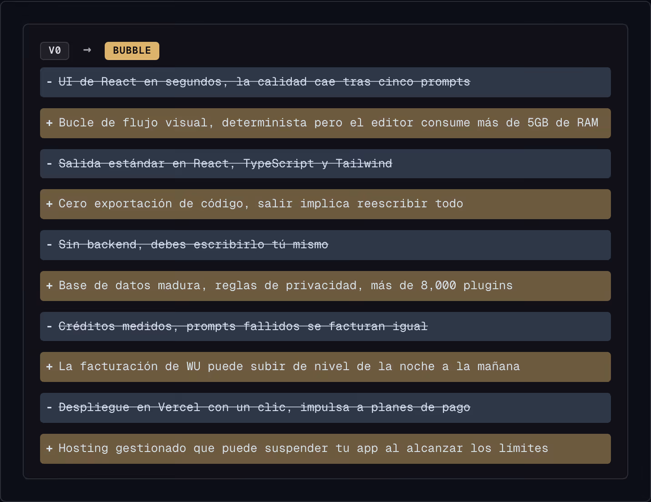Screen dimensions: 651x502
Task: Click the plus sign before 'Bucle de flujo'
Action: tap(49, 123)
